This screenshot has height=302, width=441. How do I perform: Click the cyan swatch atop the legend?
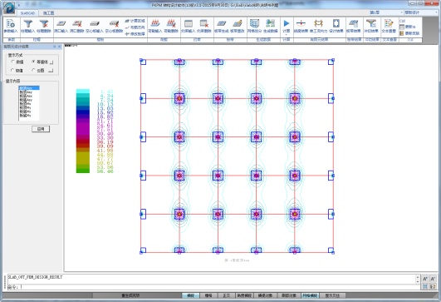point(83,92)
